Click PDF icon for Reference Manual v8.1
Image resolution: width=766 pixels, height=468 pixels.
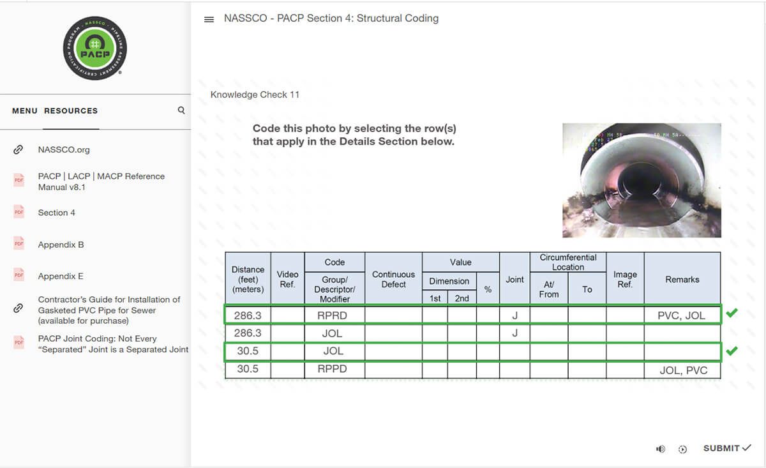pyautogui.click(x=19, y=181)
